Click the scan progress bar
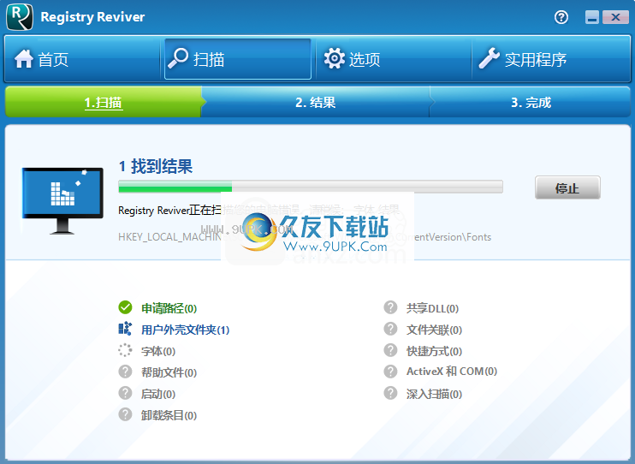The image size is (635, 464). [x=311, y=187]
